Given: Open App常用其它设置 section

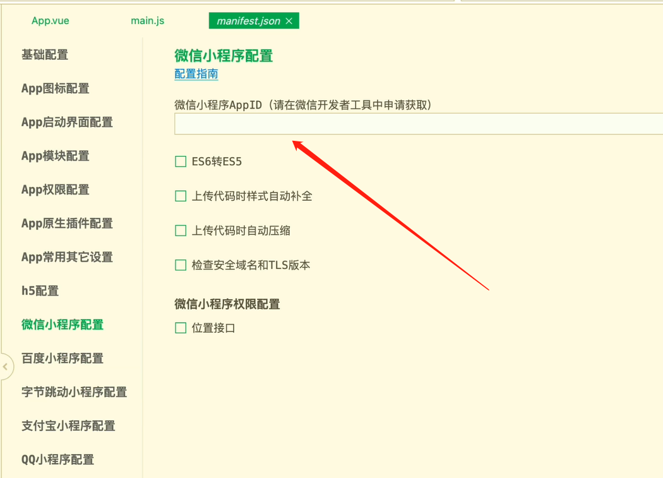Looking at the screenshot, I should 67,257.
